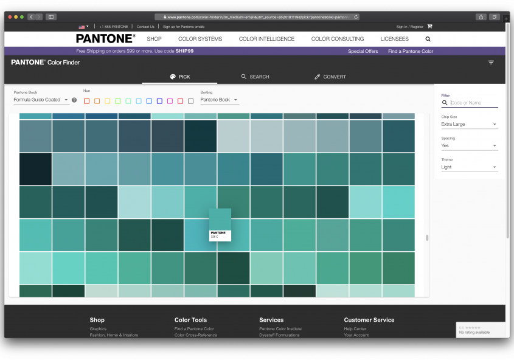This screenshot has height=360, width=514.
Task: Select the highlighted PANTONE 326 C chip
Action: (x=220, y=225)
